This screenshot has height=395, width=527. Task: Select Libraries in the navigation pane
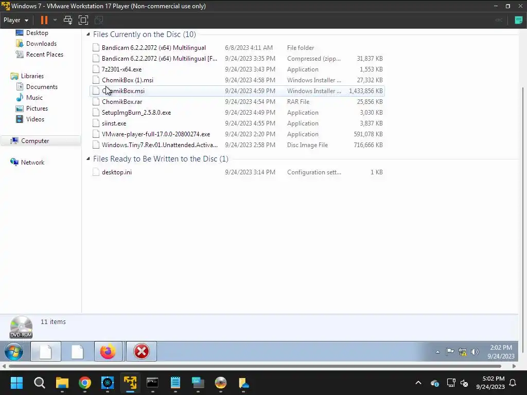(32, 76)
